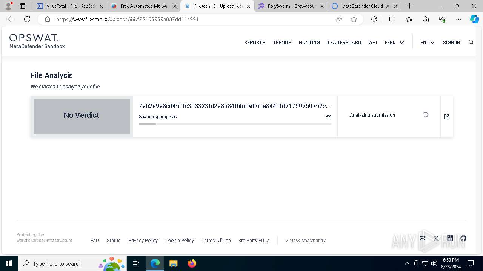Open LEADERBOARD in navigation
Screen dimensions: 483x271
[x=344, y=43]
